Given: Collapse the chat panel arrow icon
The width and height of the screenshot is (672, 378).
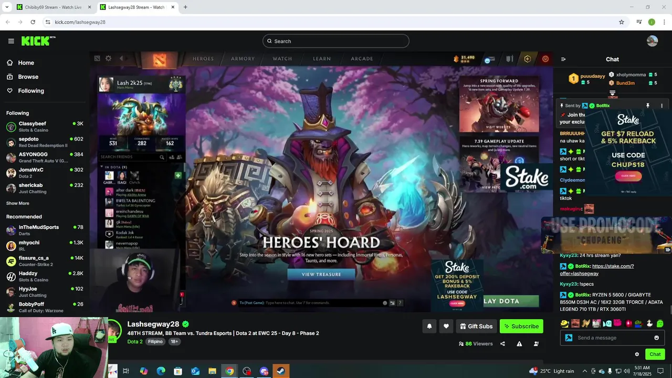Looking at the screenshot, I should (x=563, y=59).
